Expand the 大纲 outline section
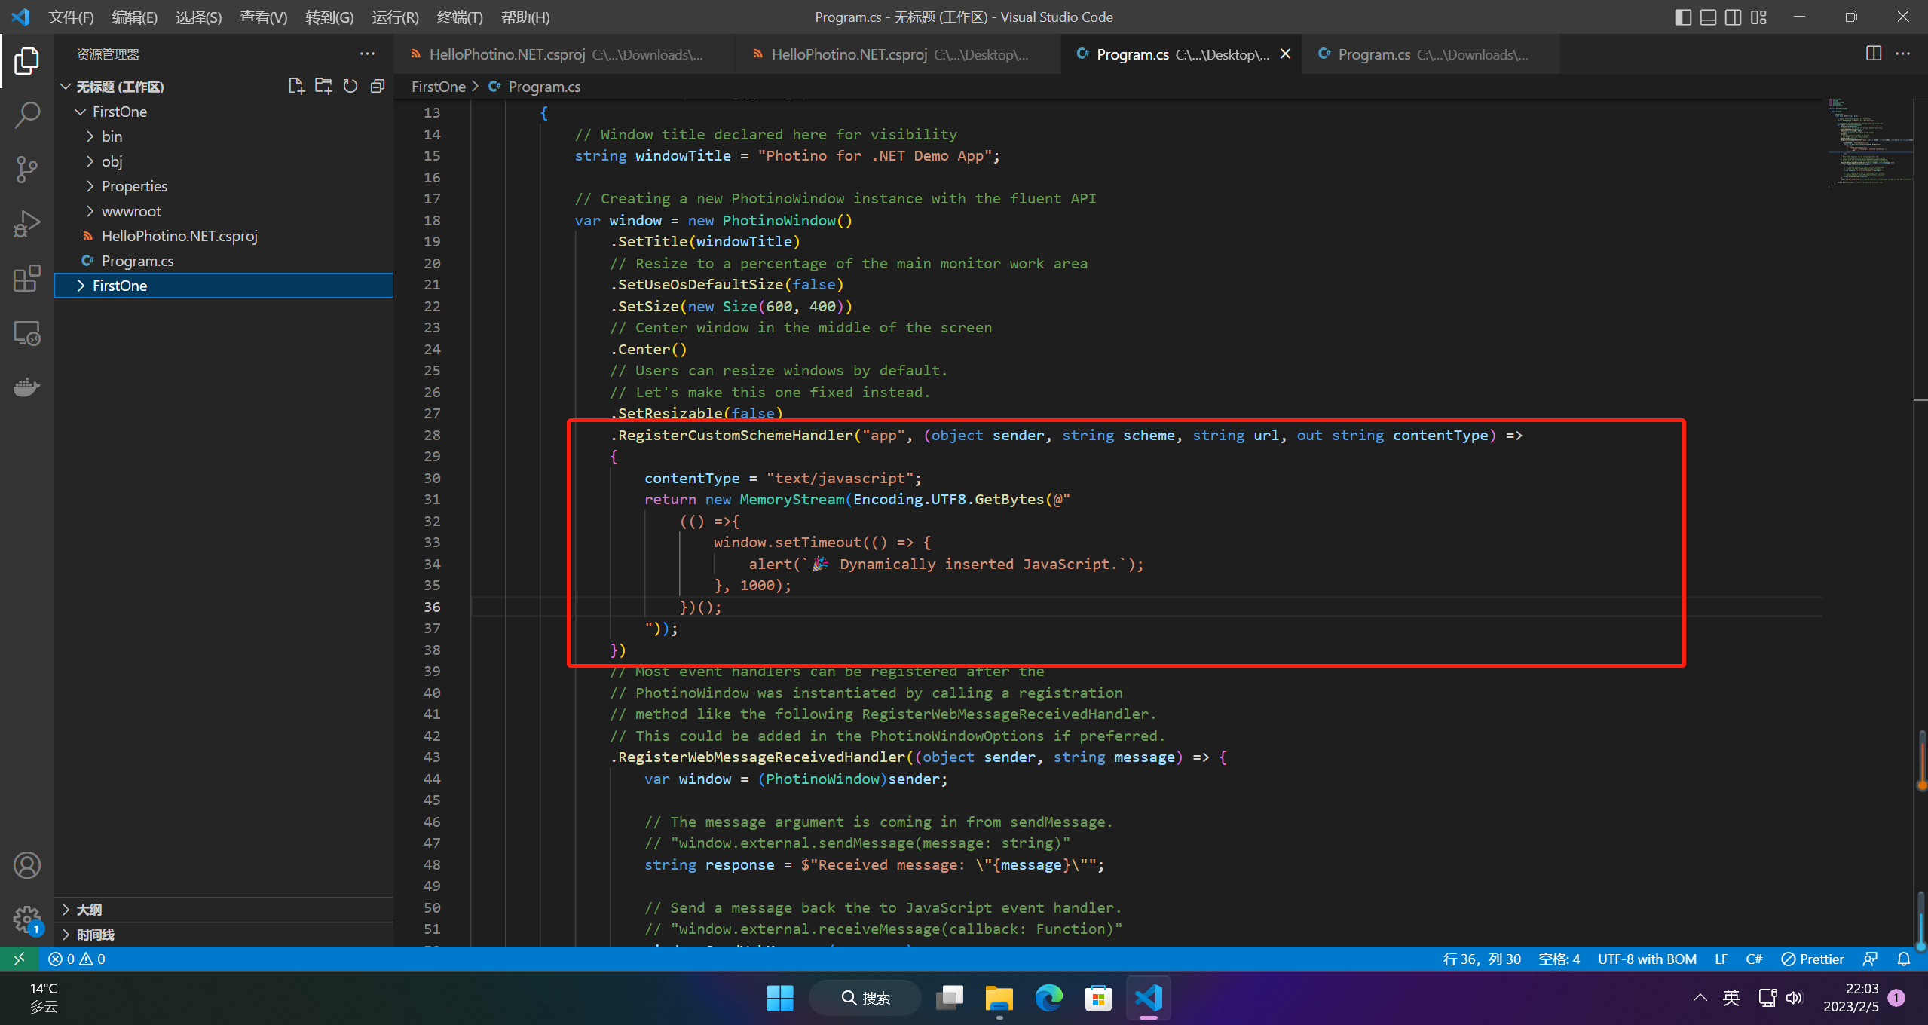This screenshot has width=1928, height=1025. tap(89, 910)
